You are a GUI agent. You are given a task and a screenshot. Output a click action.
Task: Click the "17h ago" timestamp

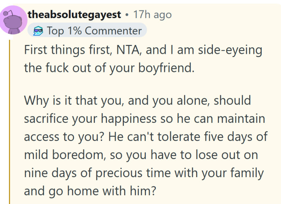click(152, 15)
